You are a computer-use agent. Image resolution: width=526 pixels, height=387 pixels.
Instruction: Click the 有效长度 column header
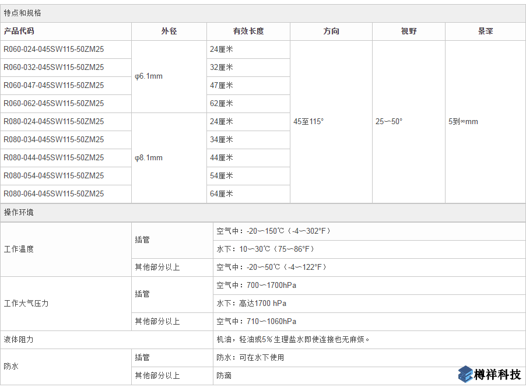[x=248, y=31]
